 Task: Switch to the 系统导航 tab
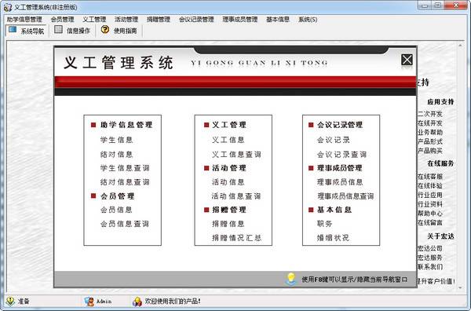click(x=27, y=31)
